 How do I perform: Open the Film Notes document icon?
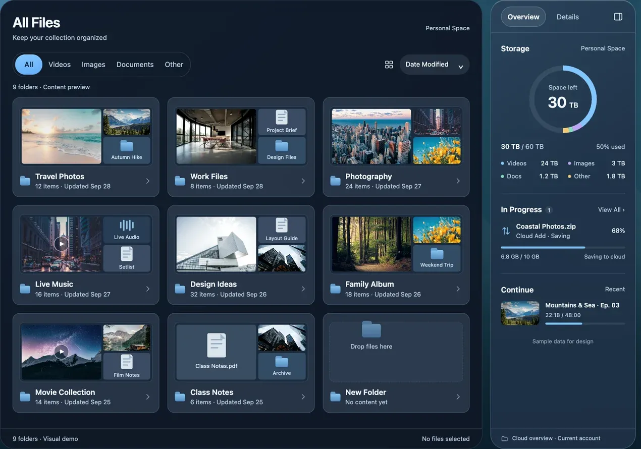coord(127,362)
